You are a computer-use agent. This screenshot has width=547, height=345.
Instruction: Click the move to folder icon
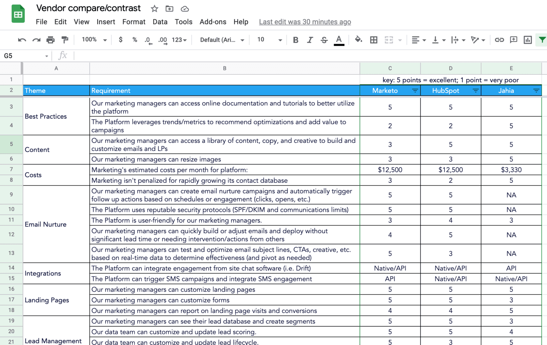click(170, 9)
